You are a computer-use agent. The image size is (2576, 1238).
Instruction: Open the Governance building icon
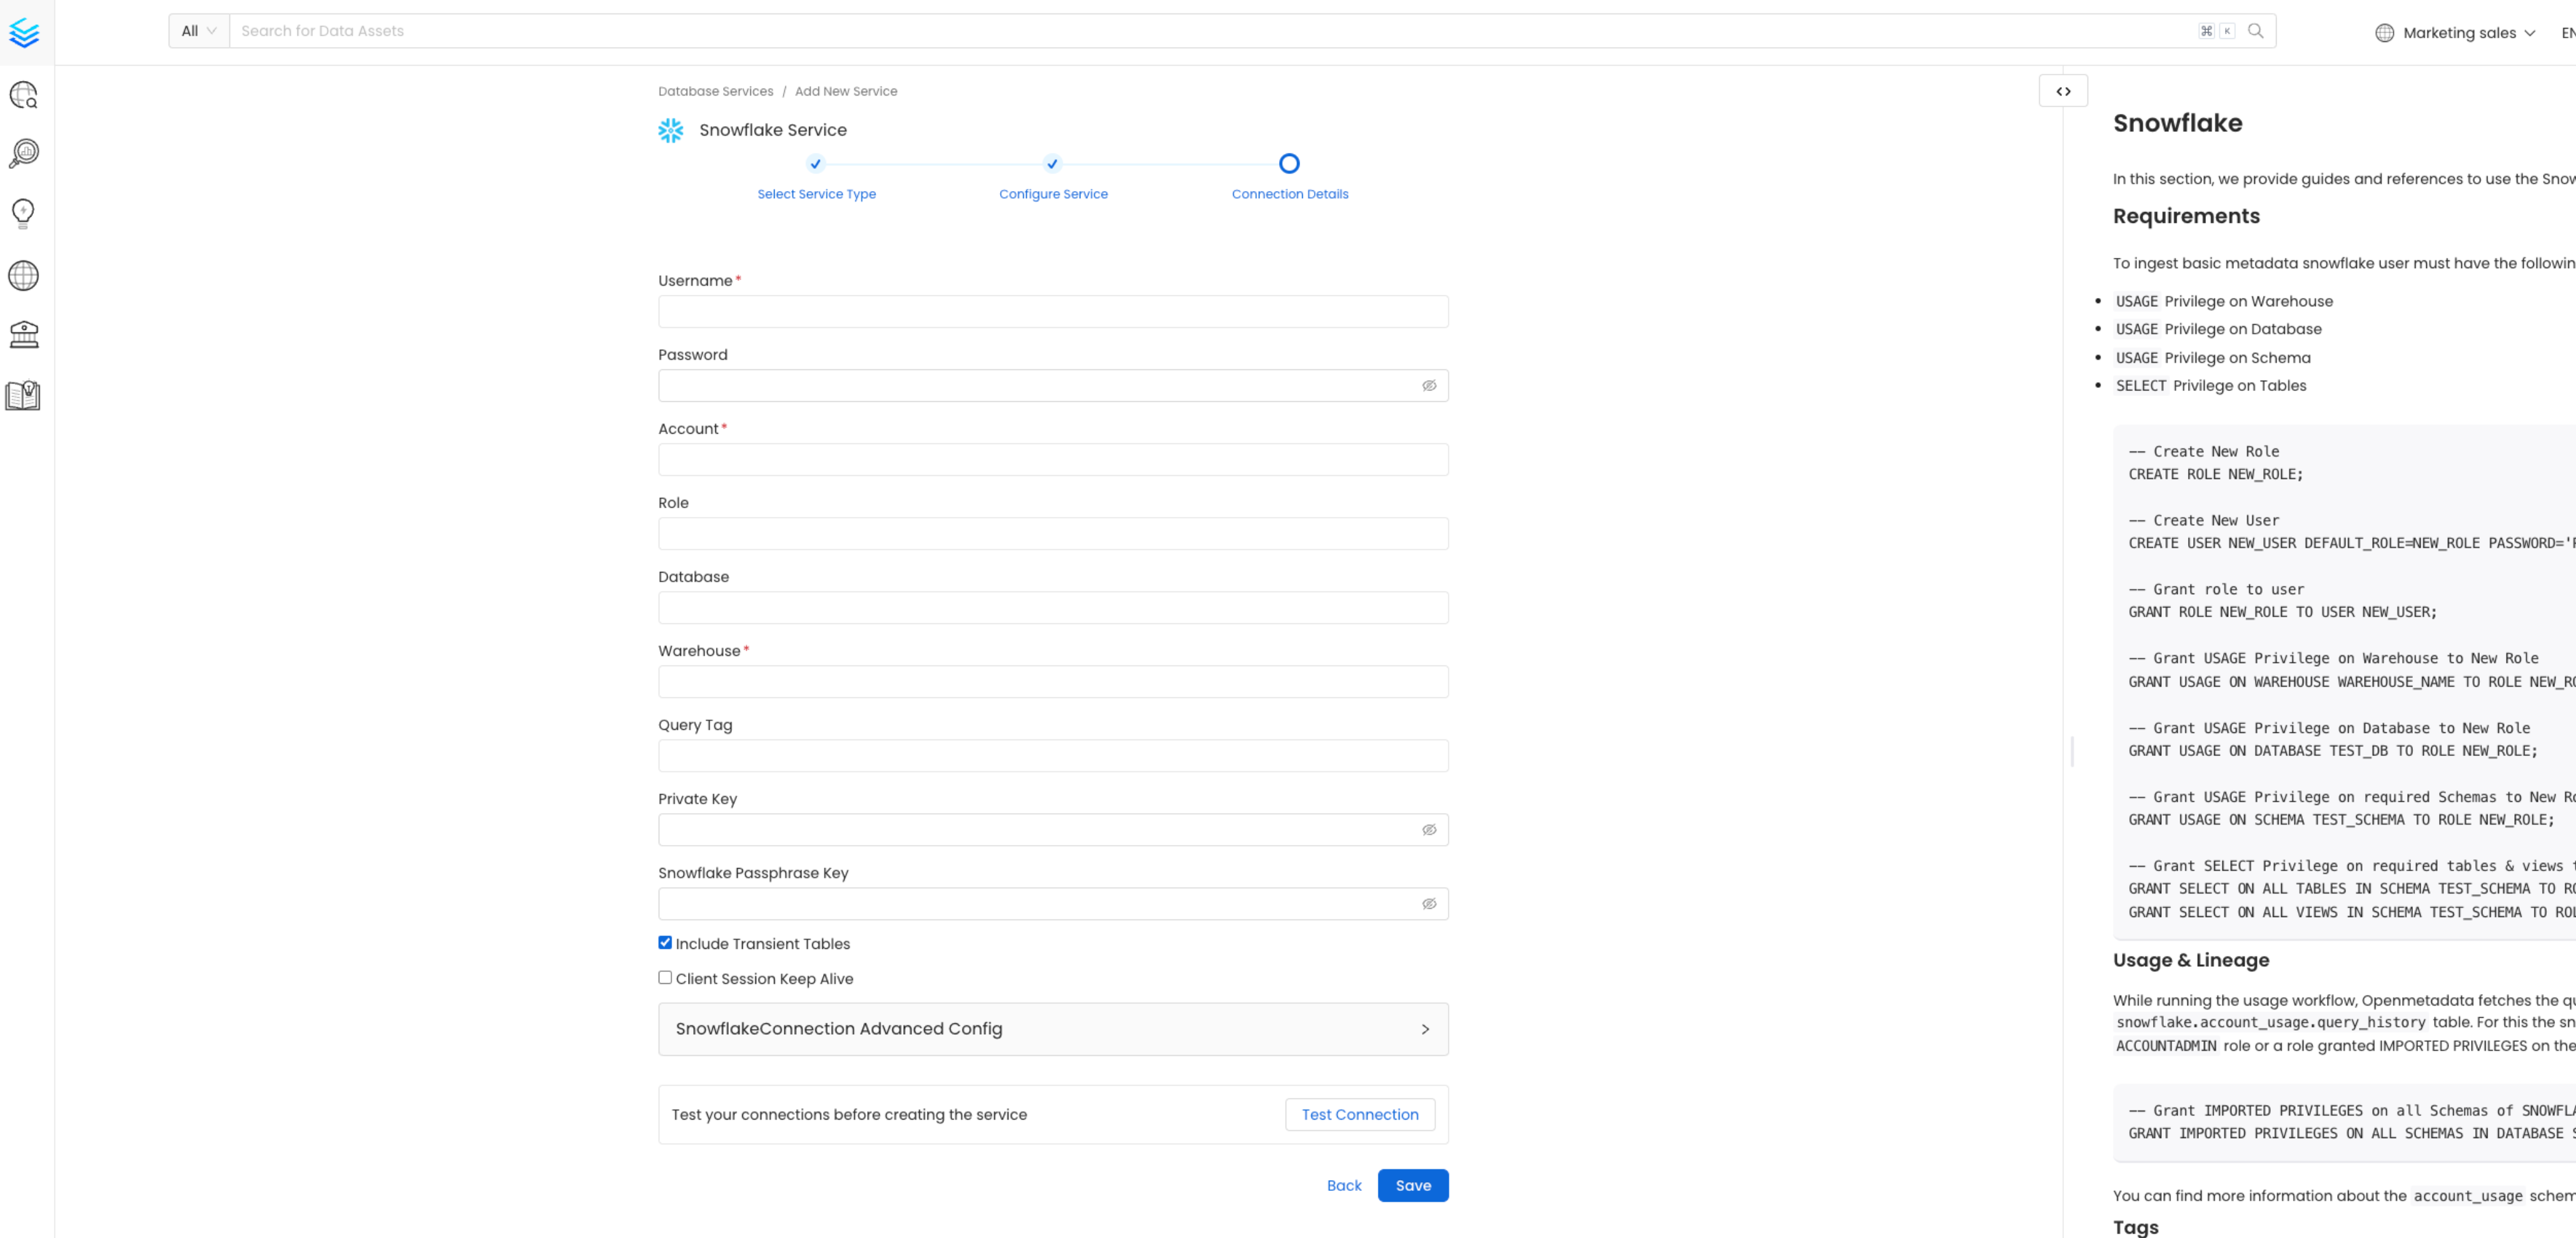pos(24,334)
